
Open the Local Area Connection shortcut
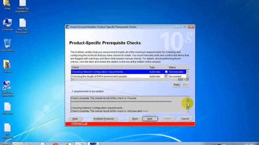[7, 89]
